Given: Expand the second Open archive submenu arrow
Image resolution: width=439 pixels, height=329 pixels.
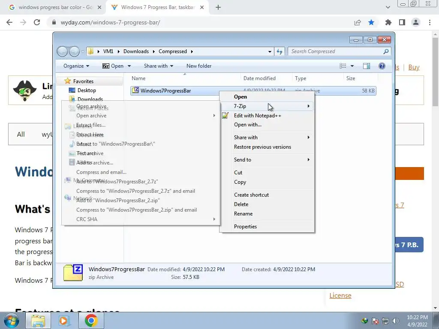Looking at the screenshot, I should click(x=214, y=116).
